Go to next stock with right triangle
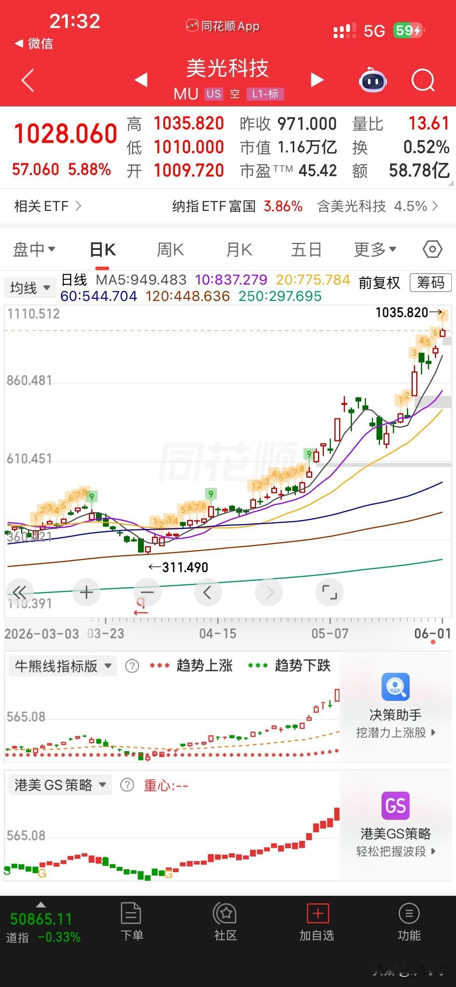456x987 pixels. pos(317,80)
